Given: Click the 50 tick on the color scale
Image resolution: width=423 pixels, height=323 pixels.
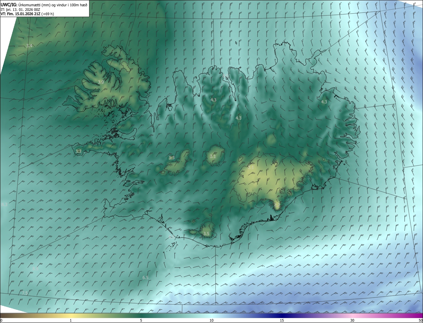Looking at the screenshot, I should 420,321.
